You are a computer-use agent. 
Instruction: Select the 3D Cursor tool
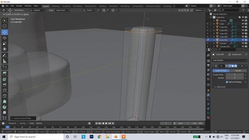tap(4, 26)
